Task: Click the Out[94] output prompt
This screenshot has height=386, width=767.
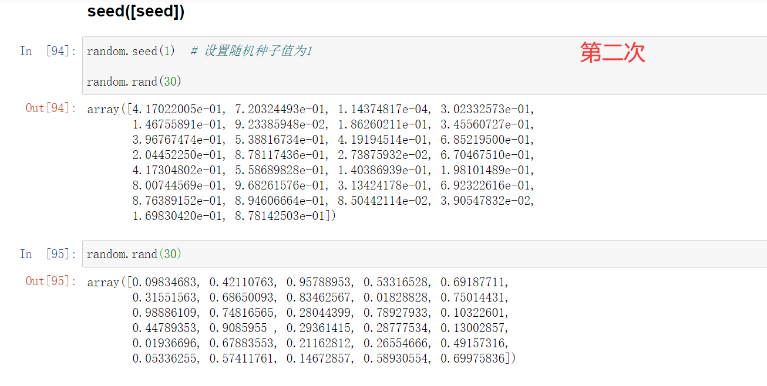Action: tap(51, 108)
